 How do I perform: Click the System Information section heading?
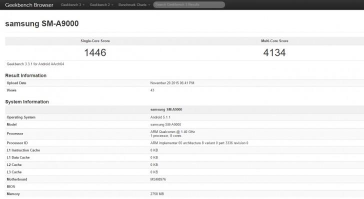click(x=27, y=101)
